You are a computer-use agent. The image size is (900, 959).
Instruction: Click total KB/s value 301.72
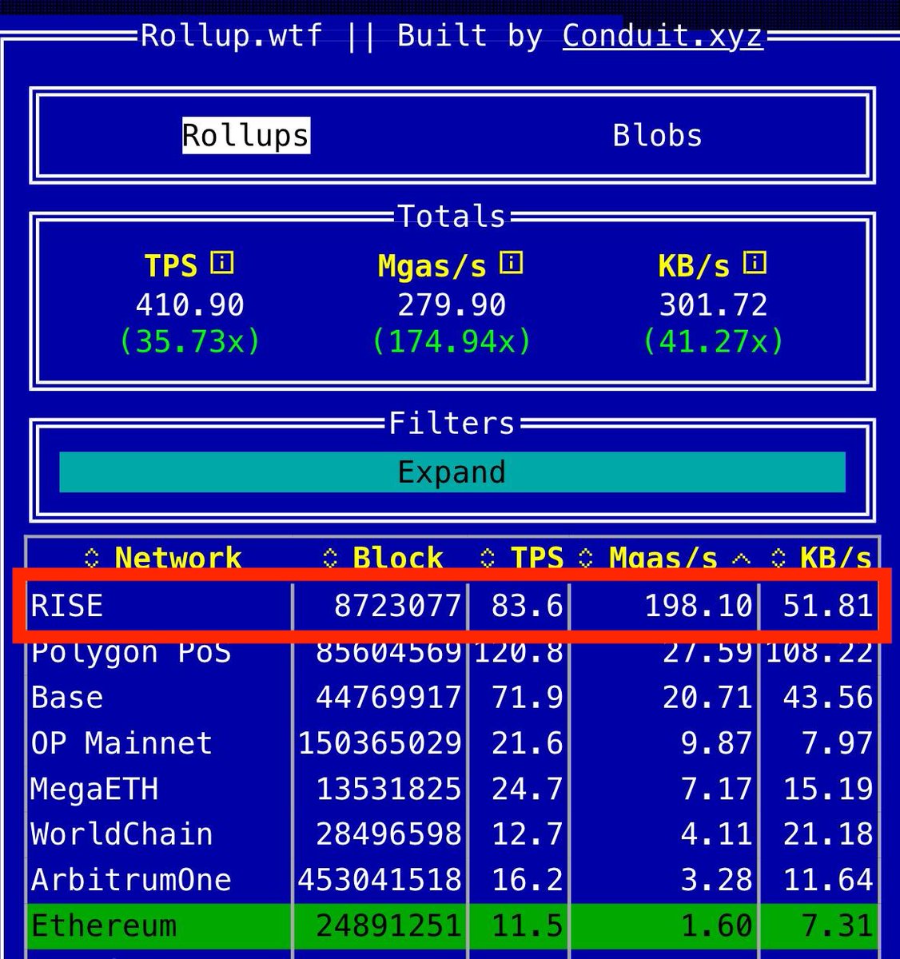(714, 304)
